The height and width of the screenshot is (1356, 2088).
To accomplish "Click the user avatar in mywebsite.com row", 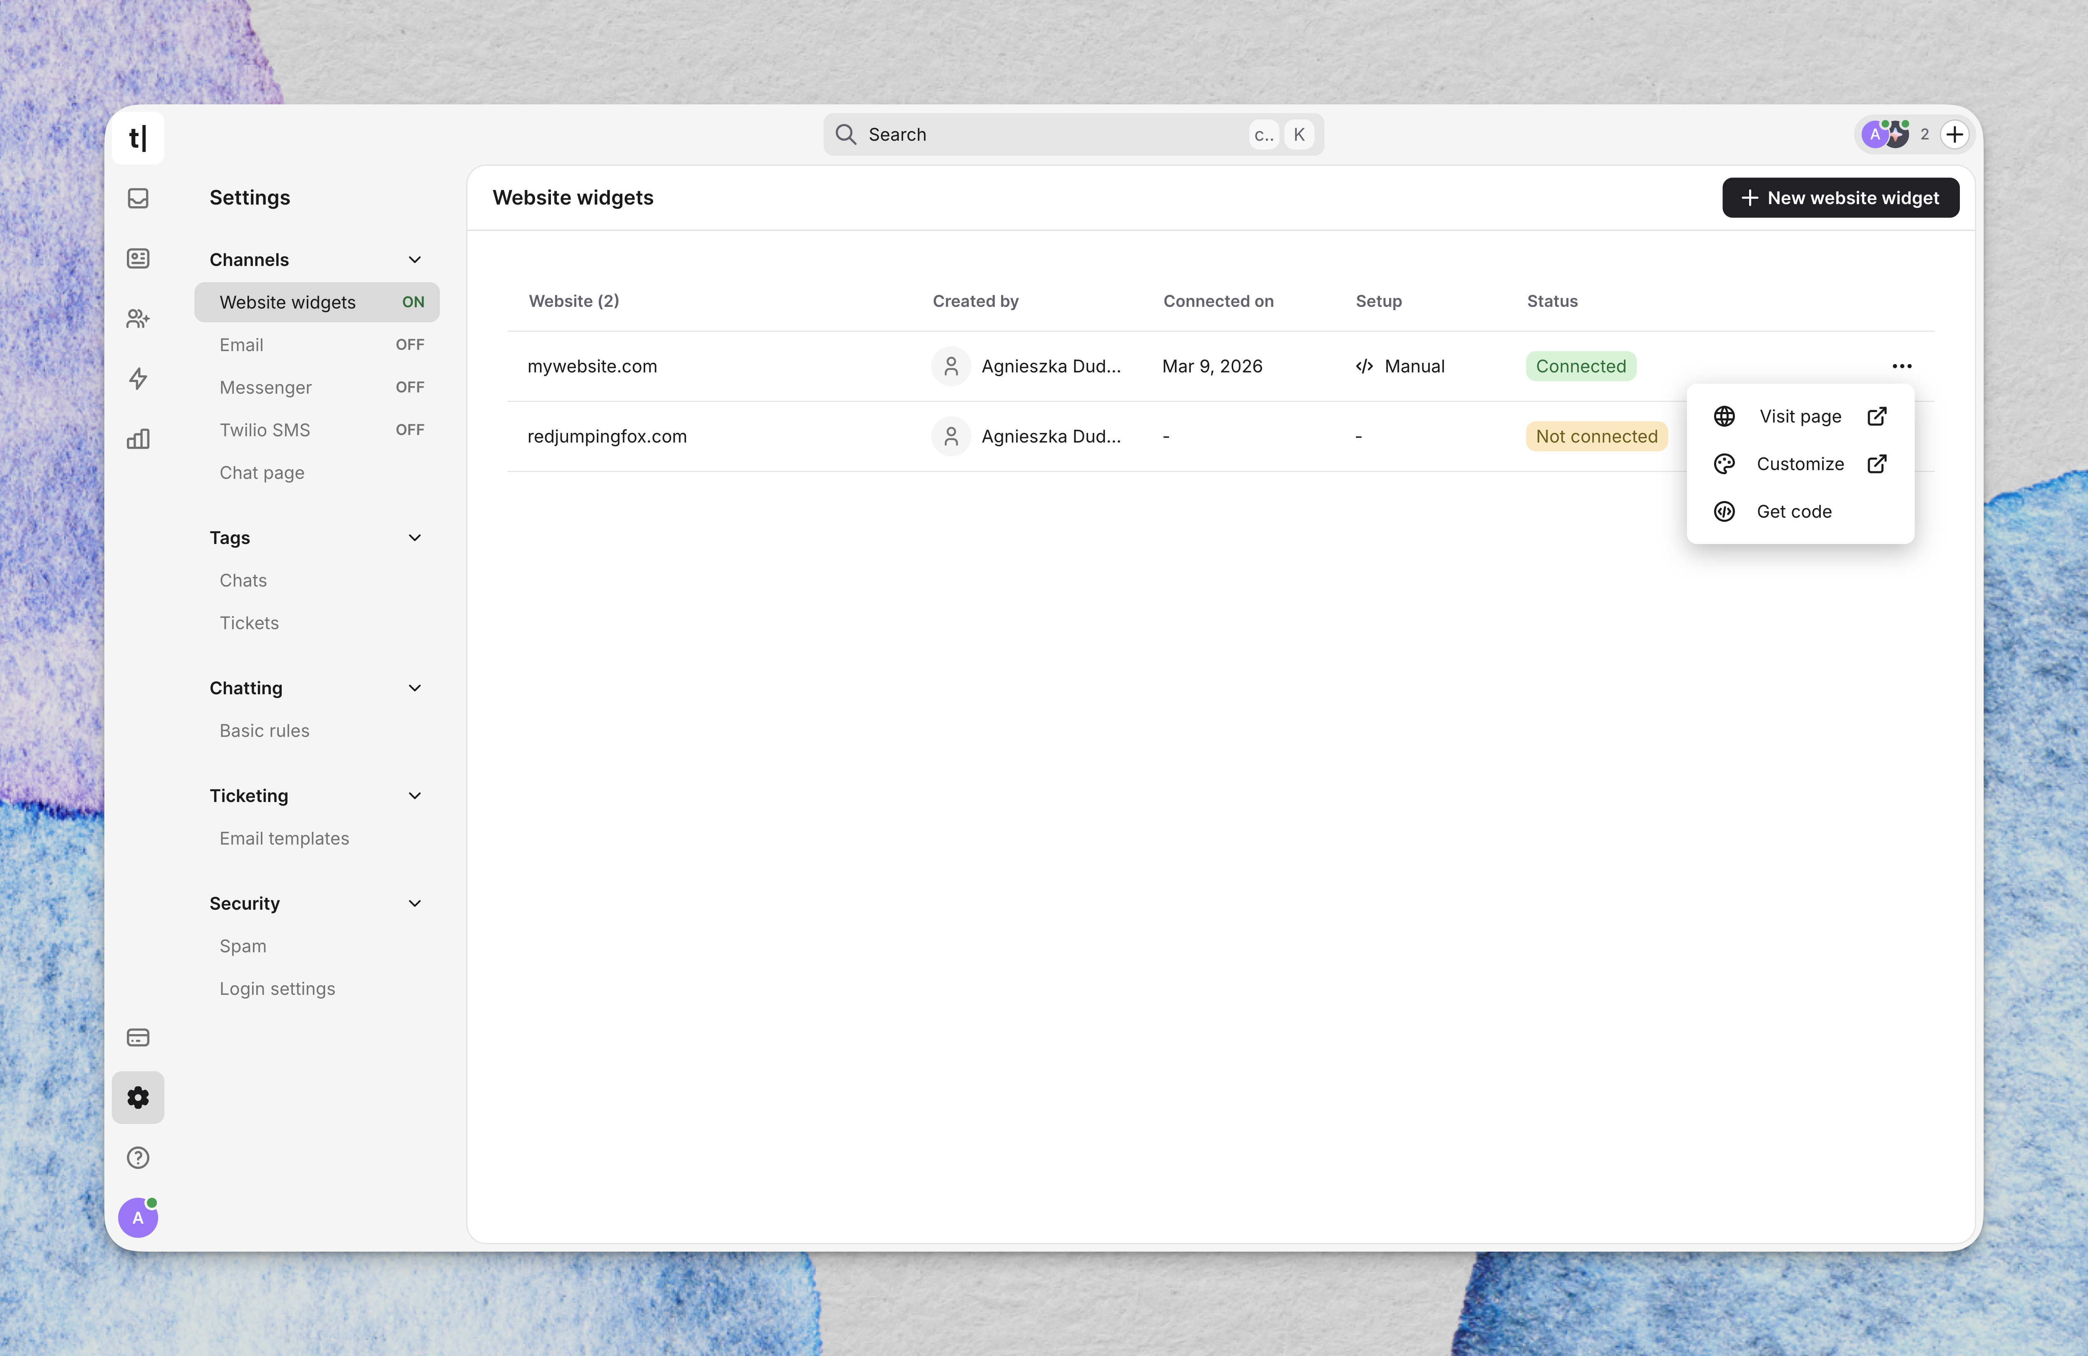I will (x=951, y=366).
